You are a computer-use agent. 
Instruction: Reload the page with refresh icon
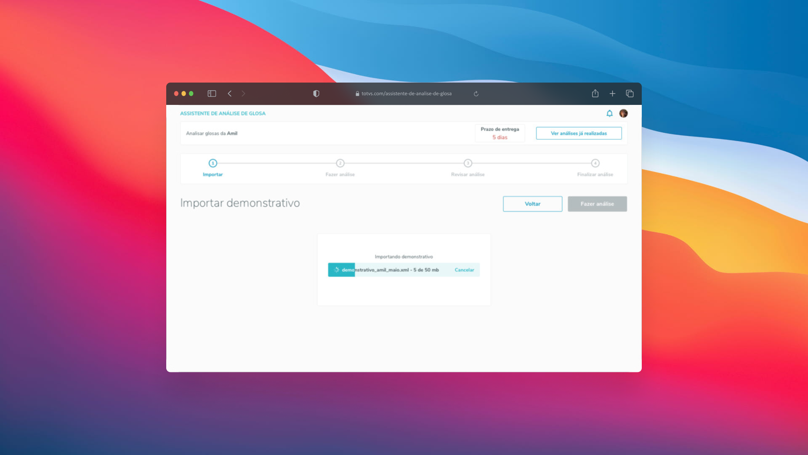click(476, 94)
